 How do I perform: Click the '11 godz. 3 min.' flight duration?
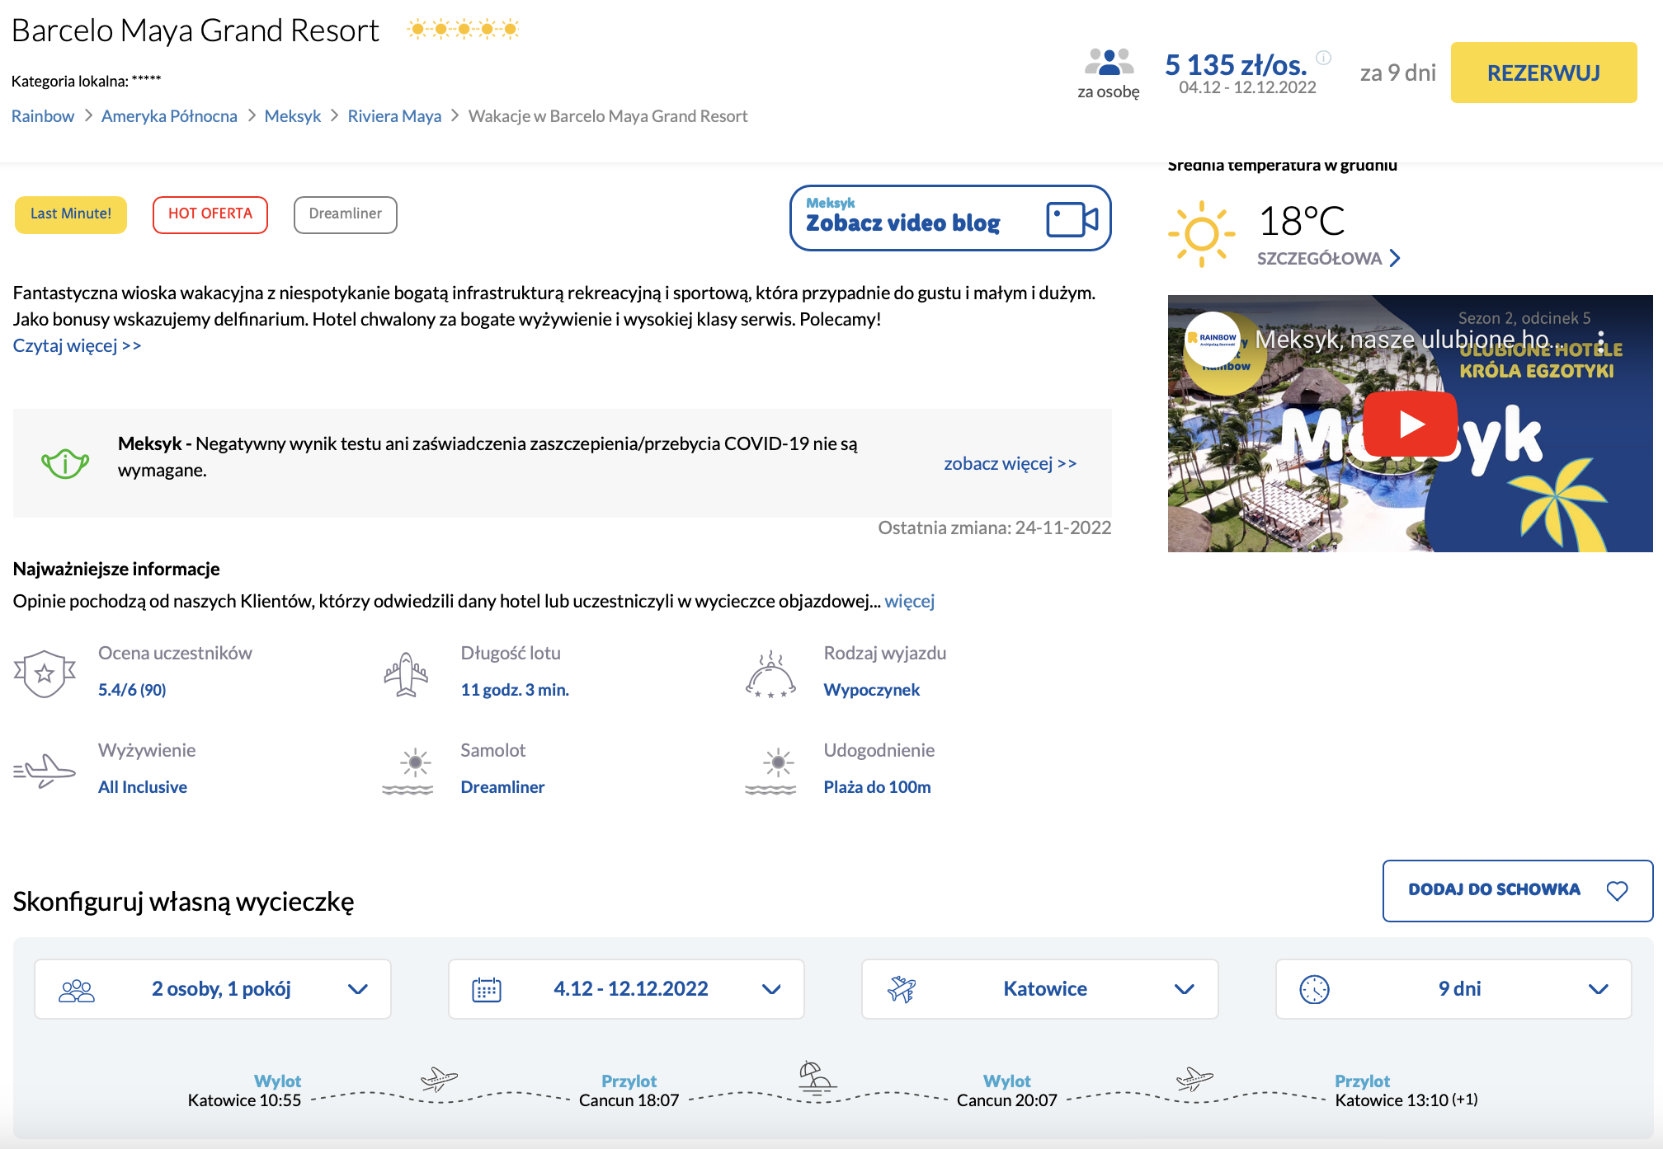[x=515, y=690]
